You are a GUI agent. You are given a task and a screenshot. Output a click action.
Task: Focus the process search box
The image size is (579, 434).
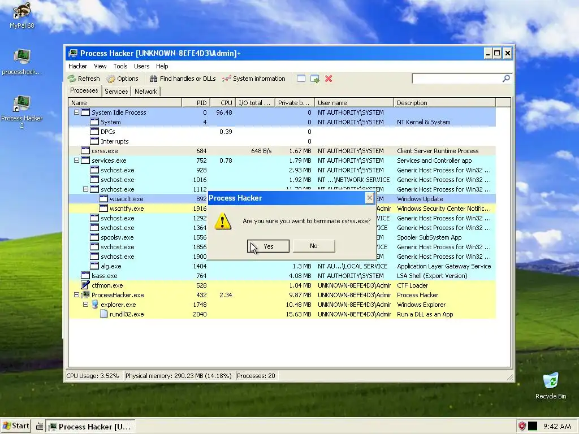(457, 79)
